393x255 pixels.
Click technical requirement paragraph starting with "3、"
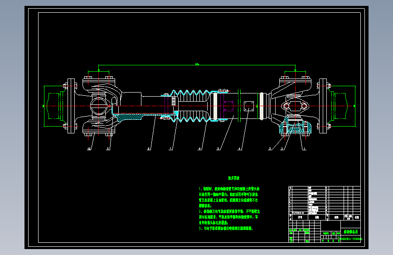pyautogui.click(x=226, y=228)
